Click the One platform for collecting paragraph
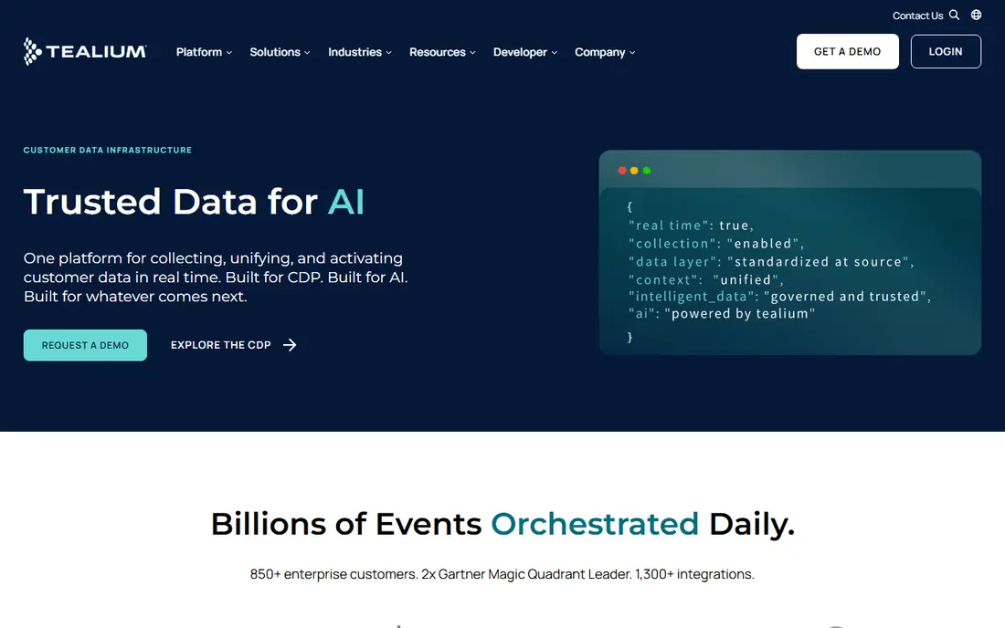Image resolution: width=1005 pixels, height=628 pixels. pyautogui.click(x=216, y=277)
